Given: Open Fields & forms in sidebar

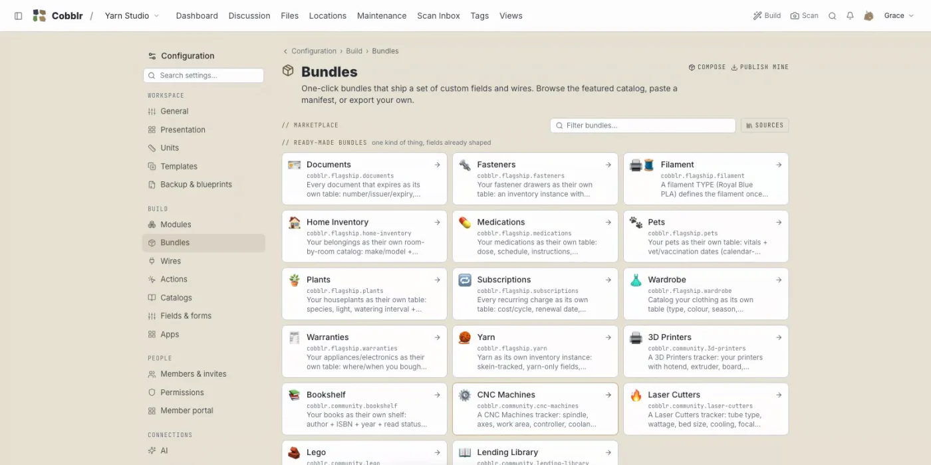Looking at the screenshot, I should click(203, 316).
